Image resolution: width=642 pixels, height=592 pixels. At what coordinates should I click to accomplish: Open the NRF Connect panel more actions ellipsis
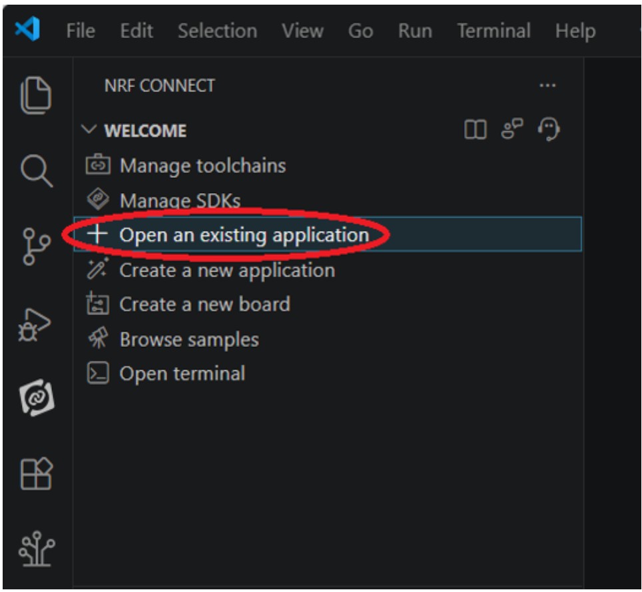(x=547, y=85)
